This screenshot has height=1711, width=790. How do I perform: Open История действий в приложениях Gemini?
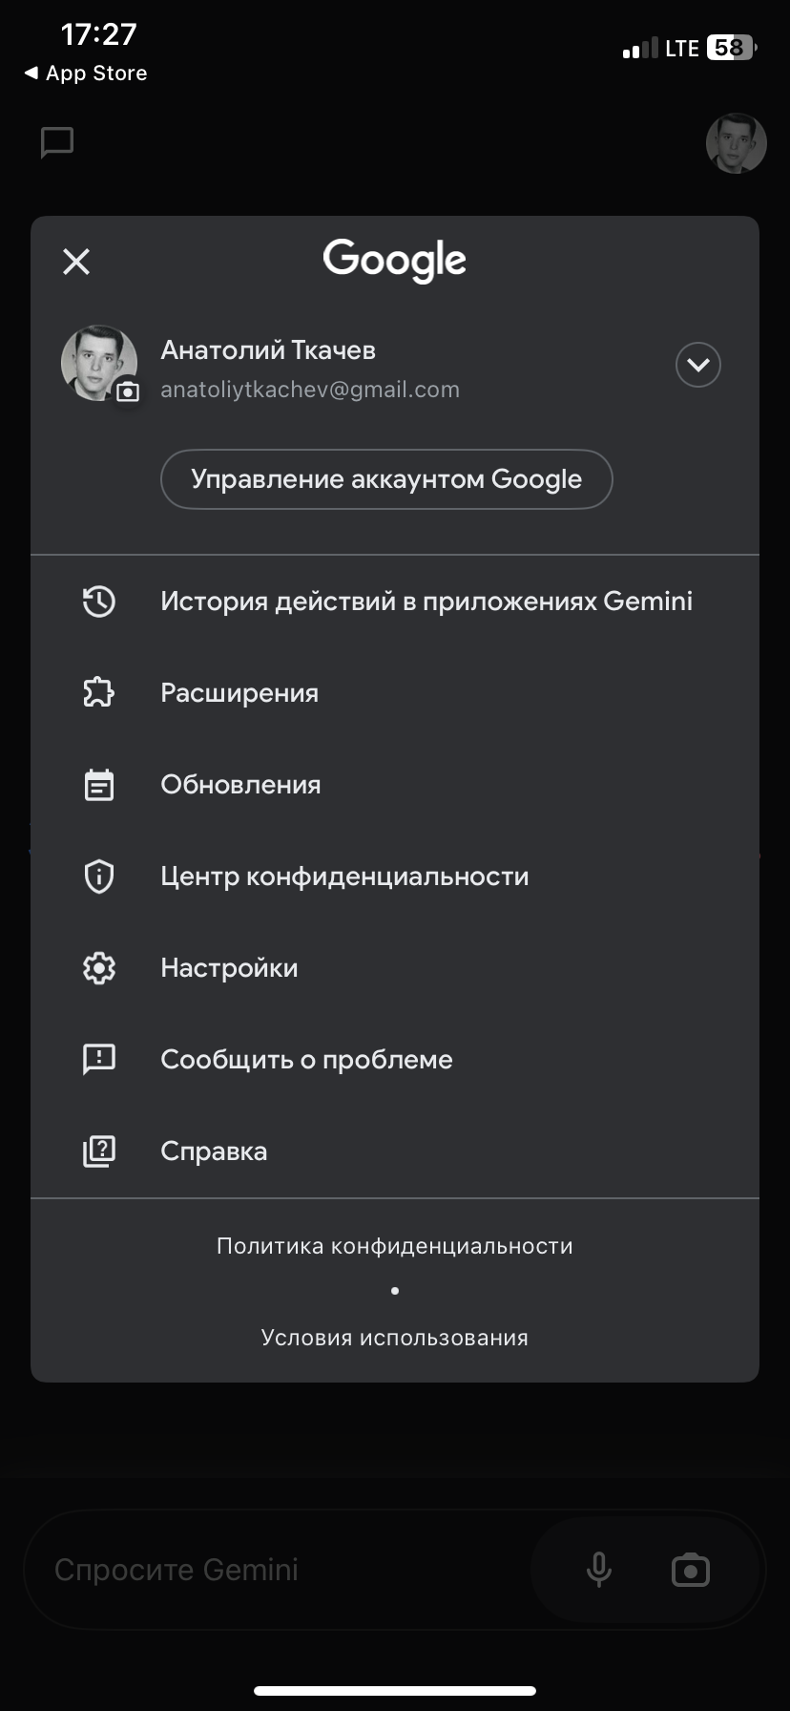pyautogui.click(x=426, y=602)
